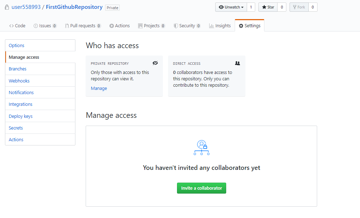Image resolution: width=360 pixels, height=218 pixels.
Task: Click '0 collaborators have access' text
Action: click(x=202, y=79)
